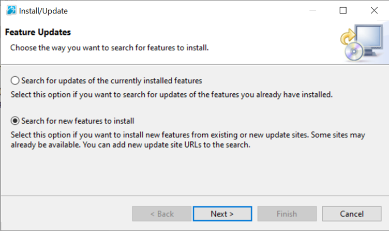Viewport: 389px width, 231px height.
Task: Dismiss the wizard using the Cancel button
Action: [352, 213]
